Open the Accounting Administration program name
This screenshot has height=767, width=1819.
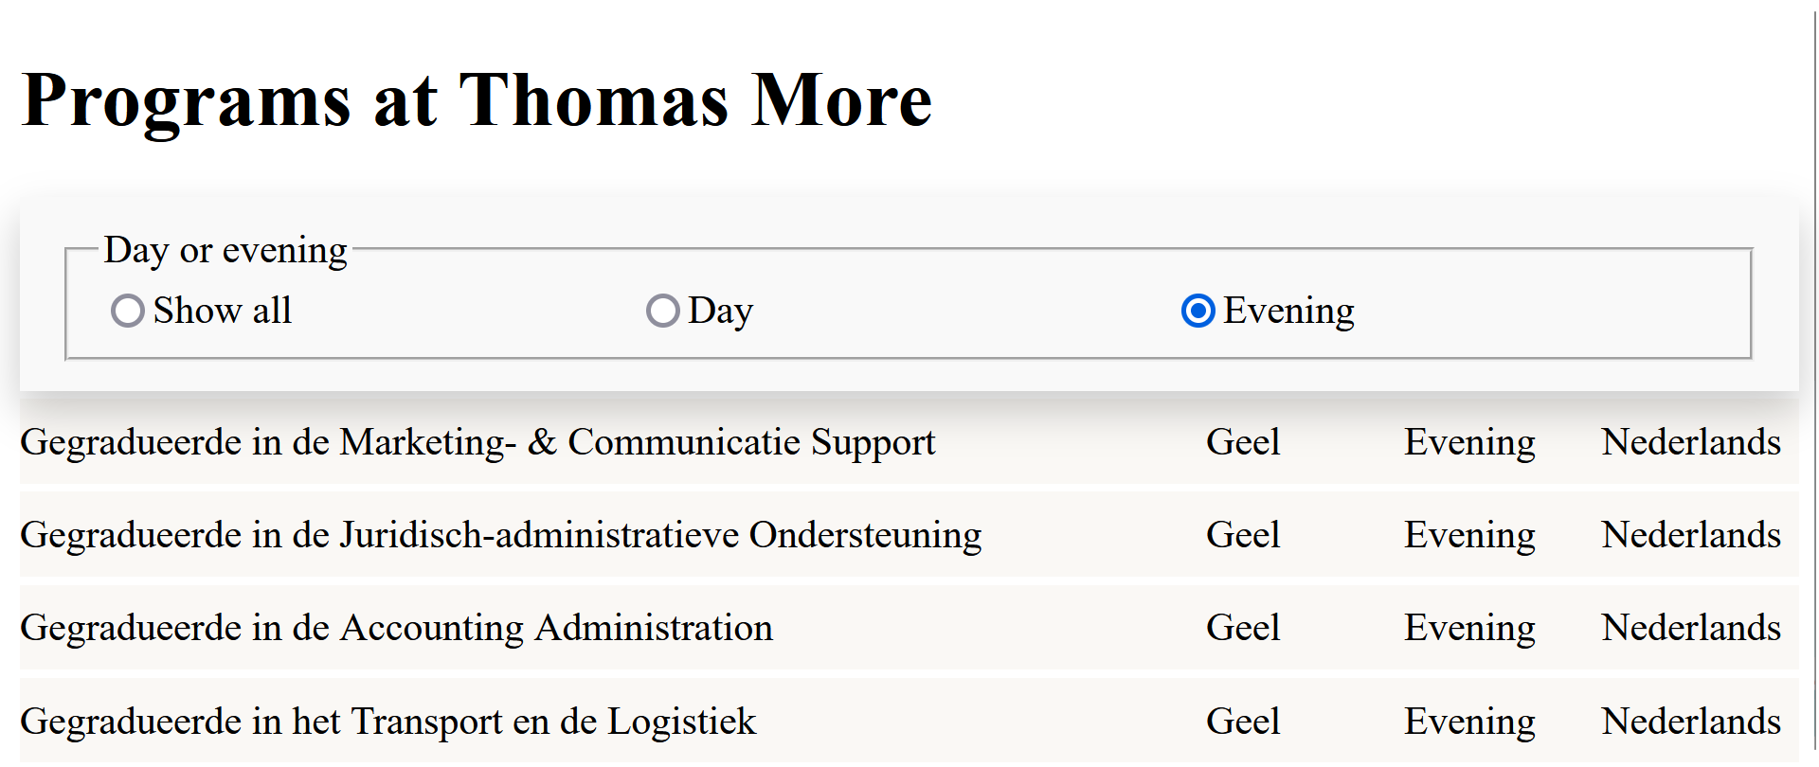[396, 628]
